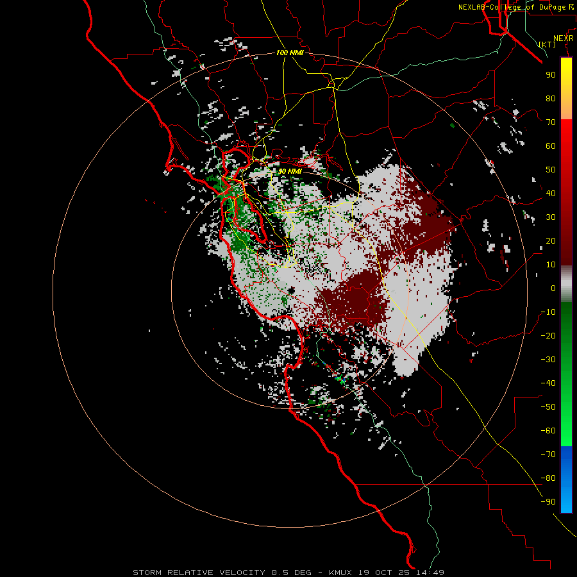Click the 80 value on the velocity scale

click(x=551, y=99)
